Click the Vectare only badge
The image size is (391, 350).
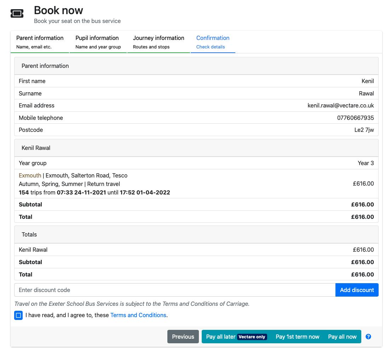pos(252,337)
